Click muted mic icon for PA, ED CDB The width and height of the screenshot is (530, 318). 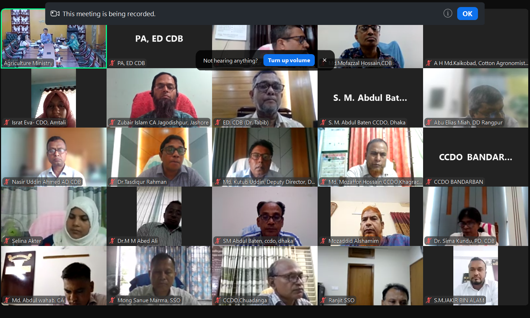[112, 63]
